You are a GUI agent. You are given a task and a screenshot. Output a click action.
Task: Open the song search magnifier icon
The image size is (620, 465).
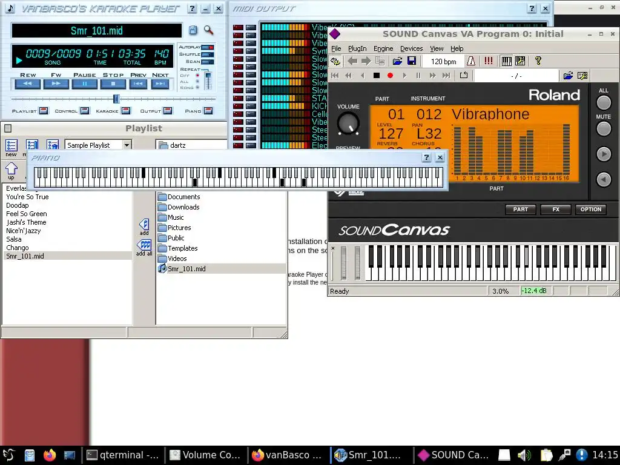click(x=208, y=30)
